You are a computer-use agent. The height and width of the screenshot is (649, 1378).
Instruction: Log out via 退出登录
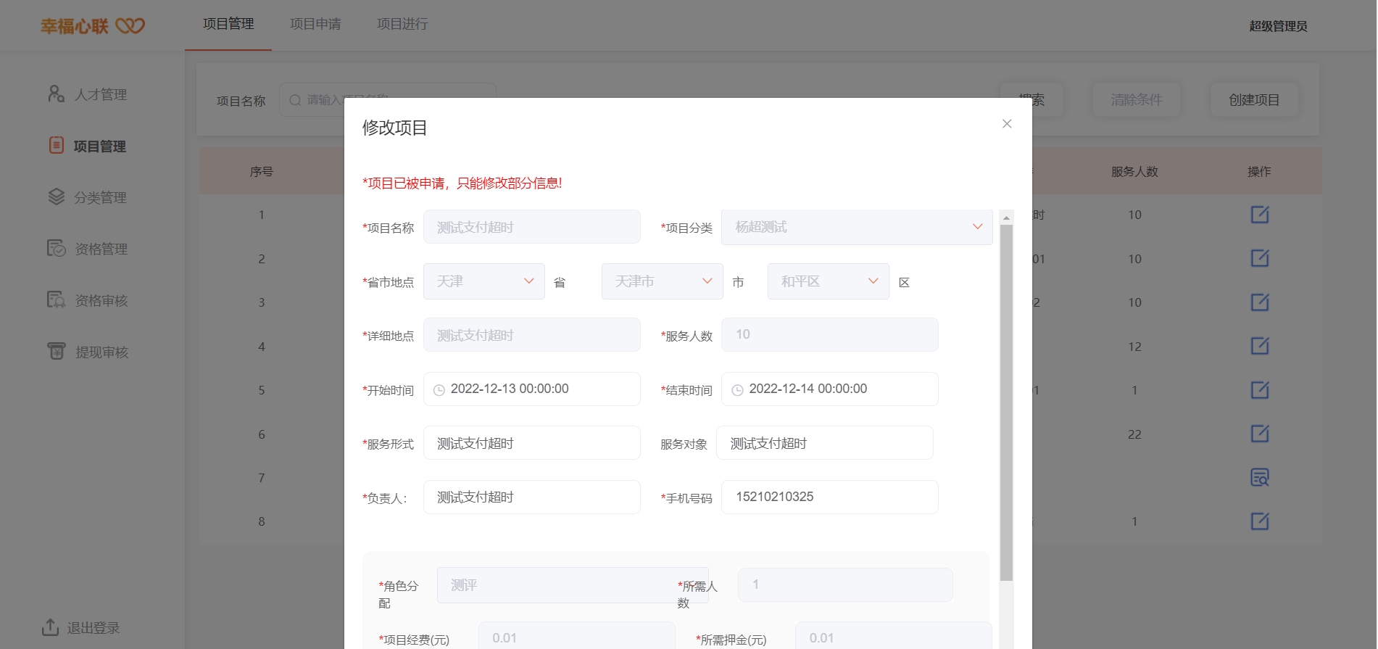click(x=93, y=628)
